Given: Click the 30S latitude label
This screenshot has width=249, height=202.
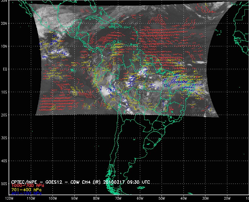Looking at the screenshot, I should click(x=4, y=138).
